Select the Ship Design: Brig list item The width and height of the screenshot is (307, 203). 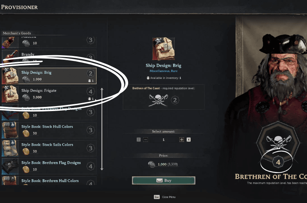coord(49,76)
